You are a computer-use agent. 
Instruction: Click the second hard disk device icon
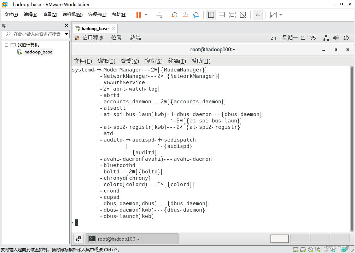click(303, 249)
